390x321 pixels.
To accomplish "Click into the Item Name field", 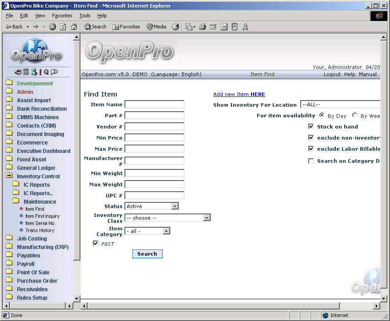I will coord(154,104).
